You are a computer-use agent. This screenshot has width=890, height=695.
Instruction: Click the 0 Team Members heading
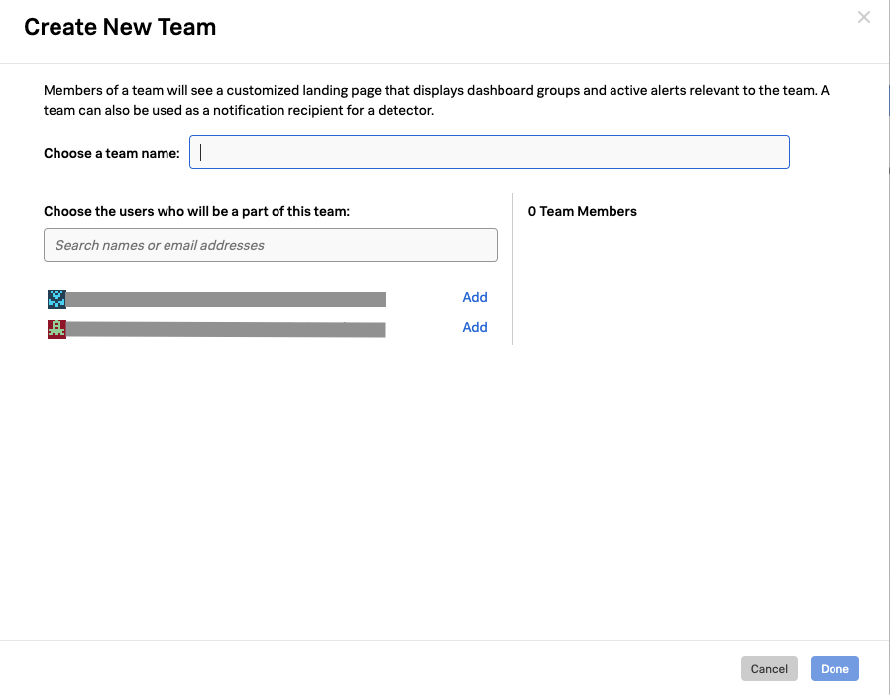[583, 211]
